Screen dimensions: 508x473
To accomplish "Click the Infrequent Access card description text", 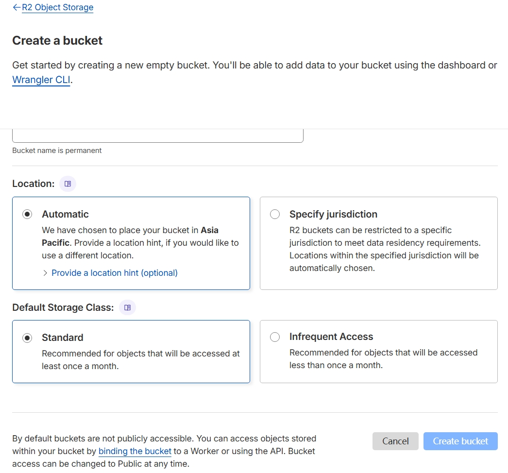I will pyautogui.click(x=383, y=359).
